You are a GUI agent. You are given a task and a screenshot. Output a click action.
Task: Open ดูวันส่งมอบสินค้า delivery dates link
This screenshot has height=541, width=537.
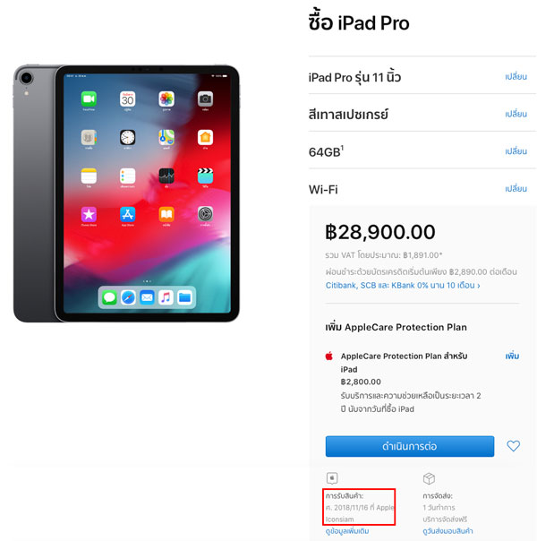[x=447, y=531]
